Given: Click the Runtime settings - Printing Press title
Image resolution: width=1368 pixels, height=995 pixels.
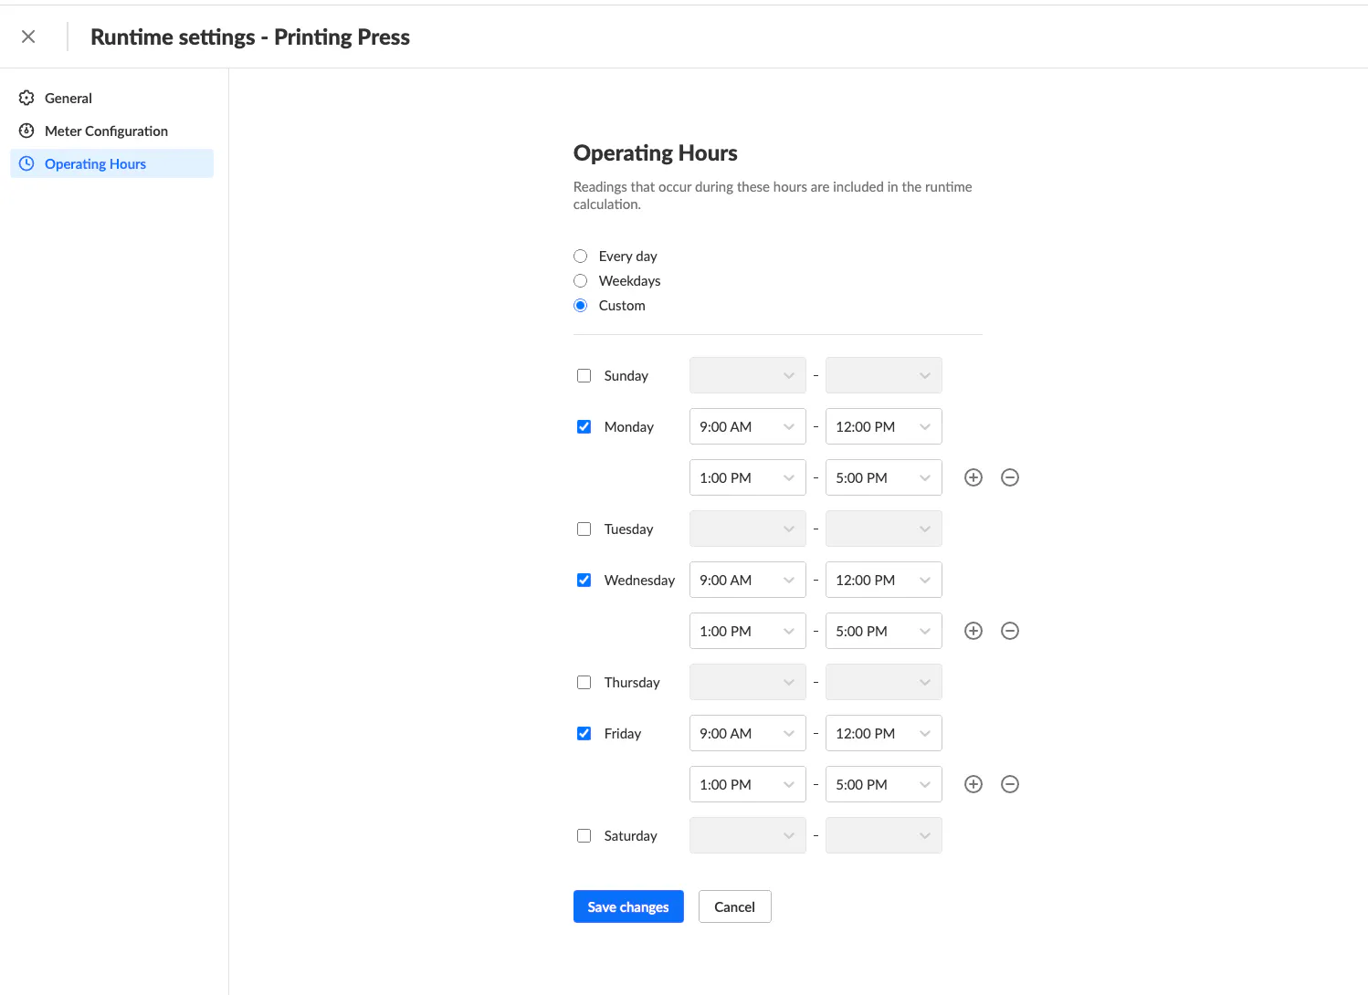Looking at the screenshot, I should [x=250, y=37].
